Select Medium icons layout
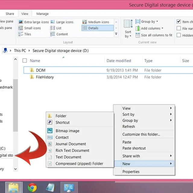 pyautogui.click(x=96, y=22)
